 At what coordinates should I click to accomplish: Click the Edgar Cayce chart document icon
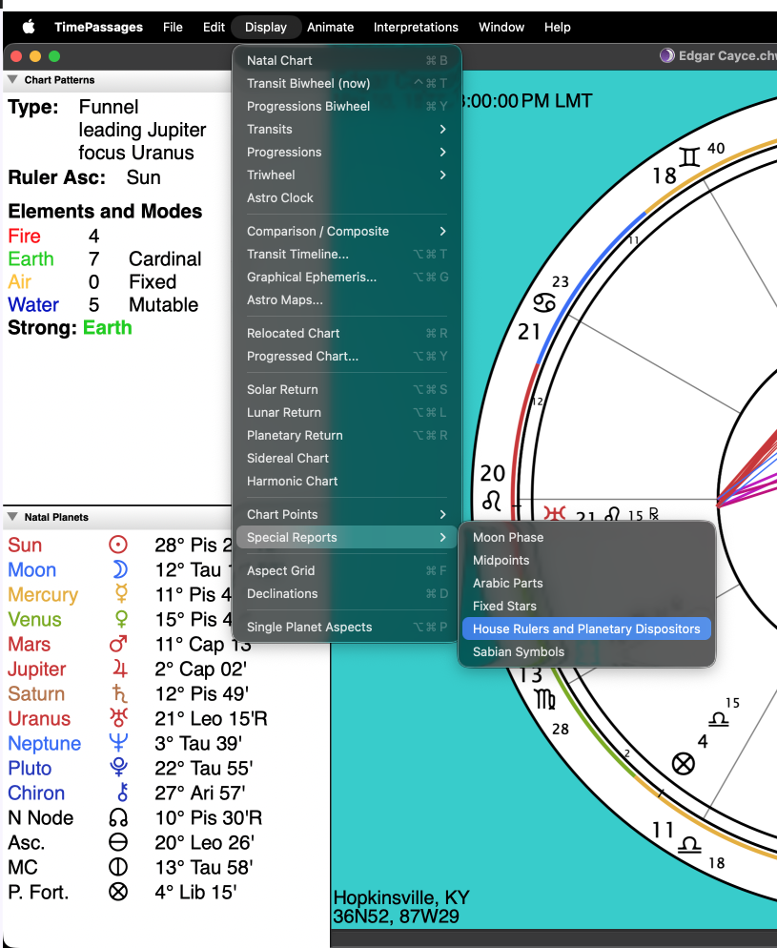tap(667, 55)
